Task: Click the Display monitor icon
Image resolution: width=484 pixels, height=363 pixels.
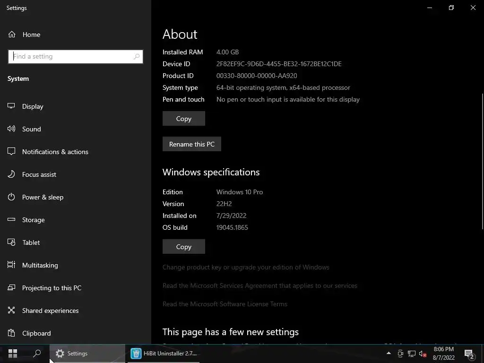Action: [x=11, y=106]
